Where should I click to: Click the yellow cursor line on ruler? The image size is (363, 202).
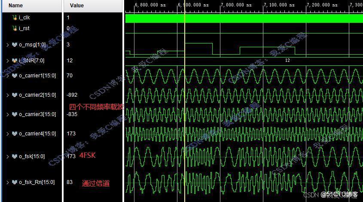[185, 7]
